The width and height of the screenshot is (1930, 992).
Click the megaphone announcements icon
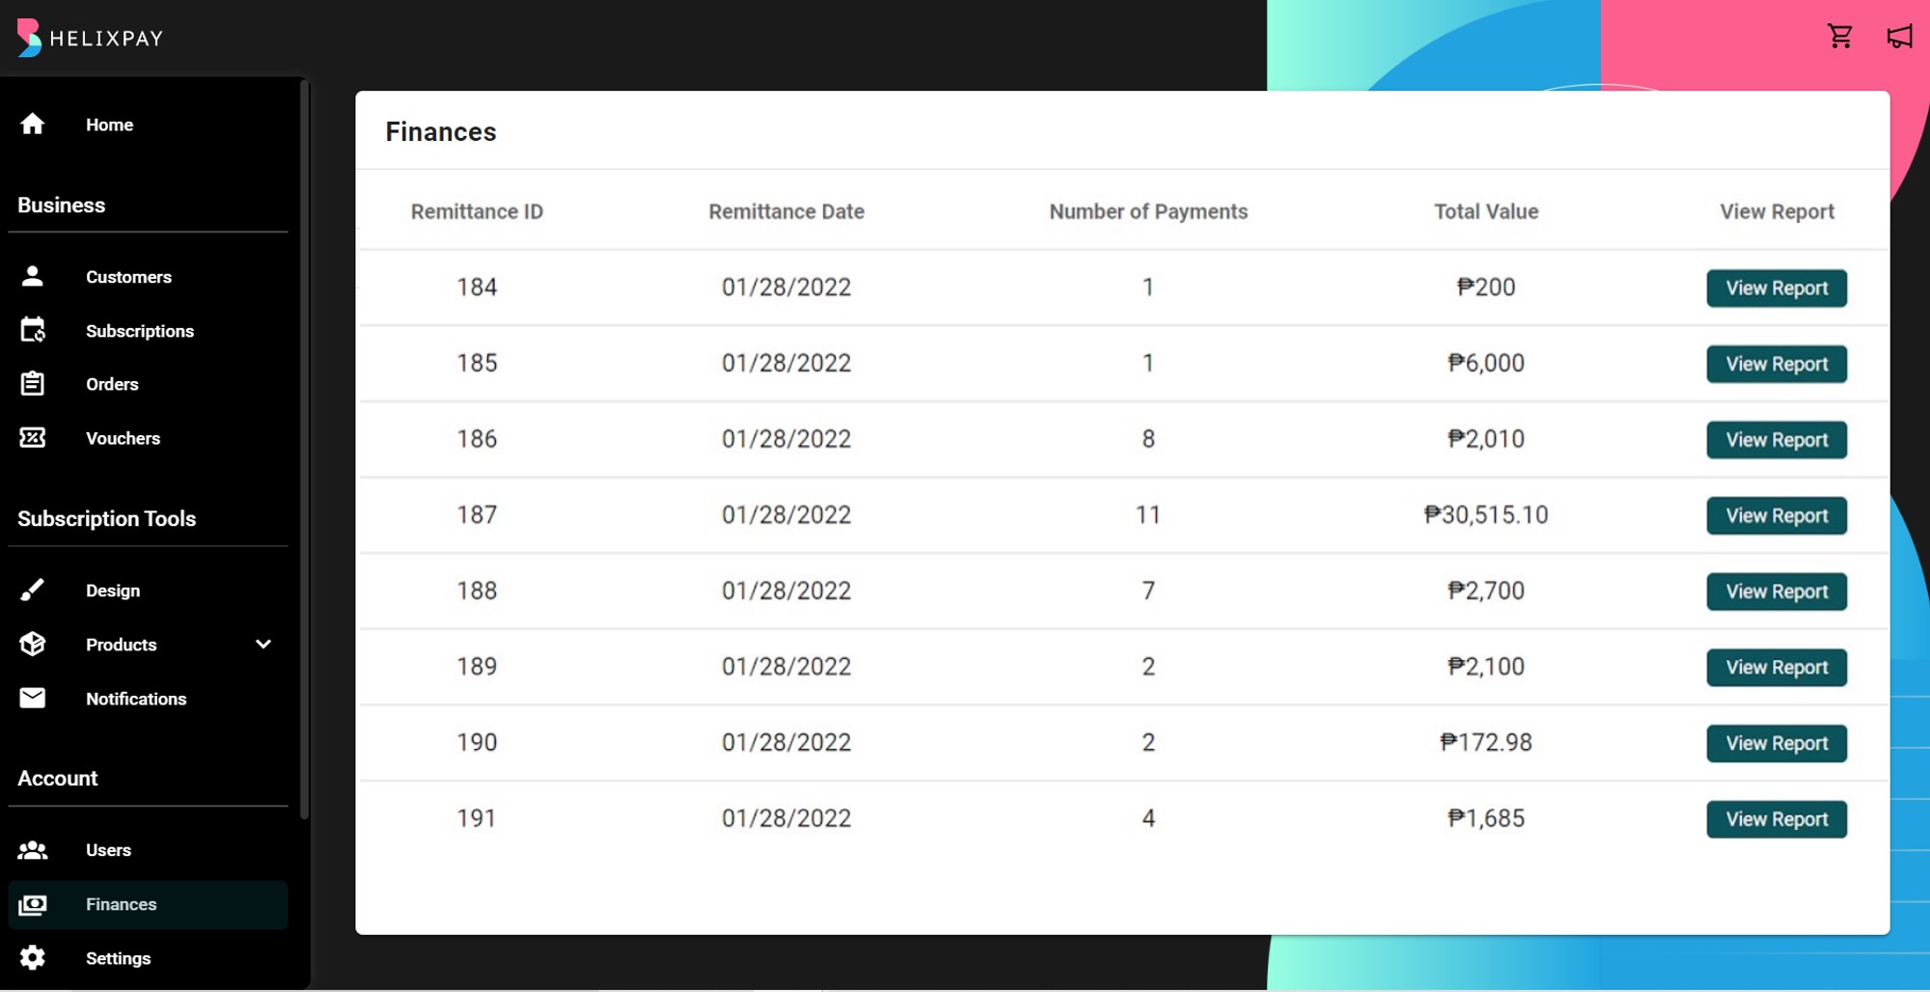coord(1899,37)
